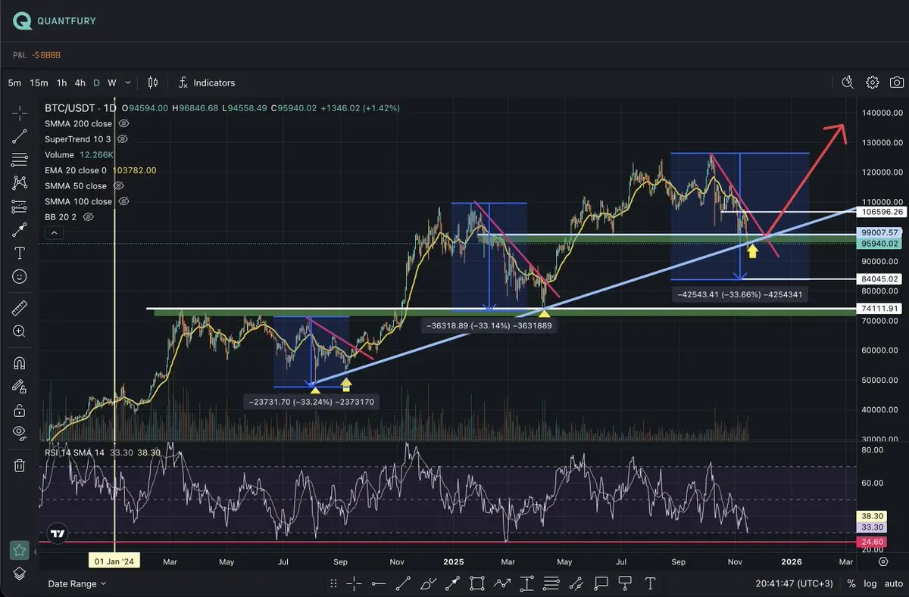Select the text T tool in bottom toolbar
The height and width of the screenshot is (597, 909).
[650, 583]
